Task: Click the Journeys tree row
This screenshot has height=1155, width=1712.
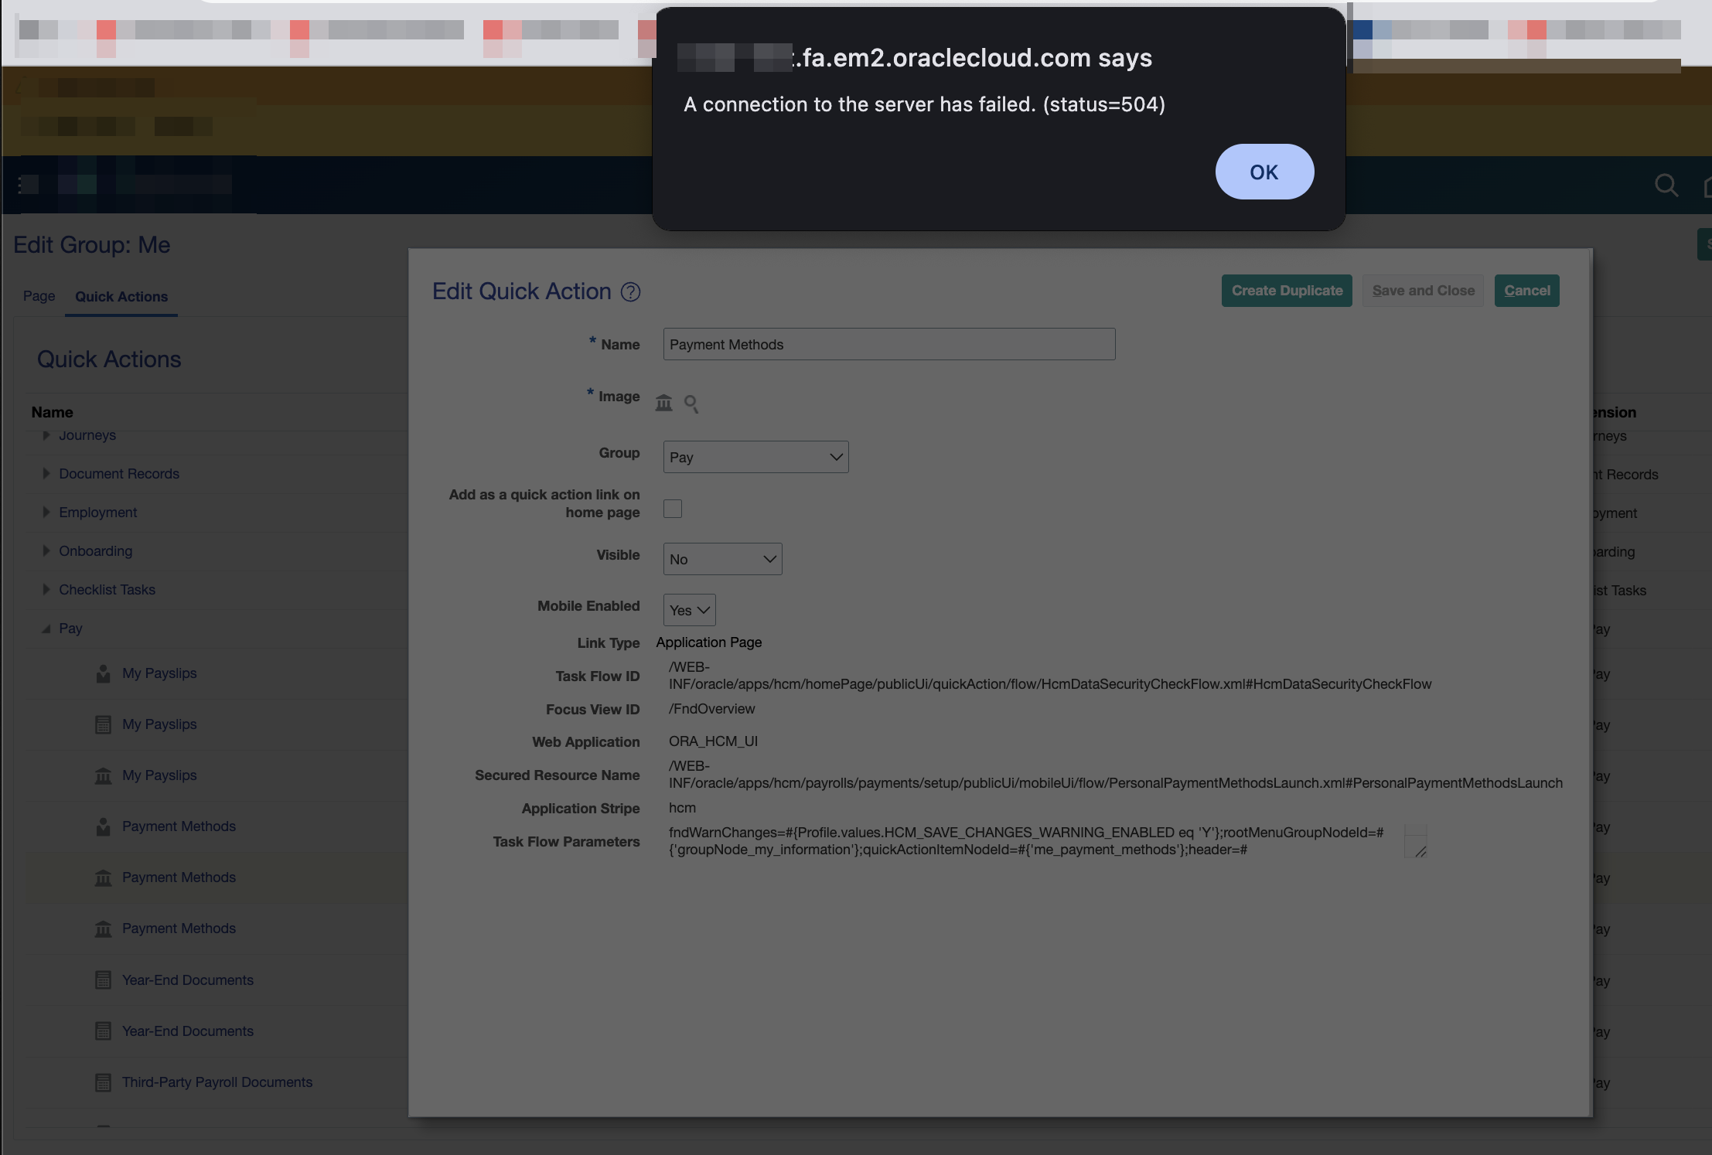Action: pos(87,435)
